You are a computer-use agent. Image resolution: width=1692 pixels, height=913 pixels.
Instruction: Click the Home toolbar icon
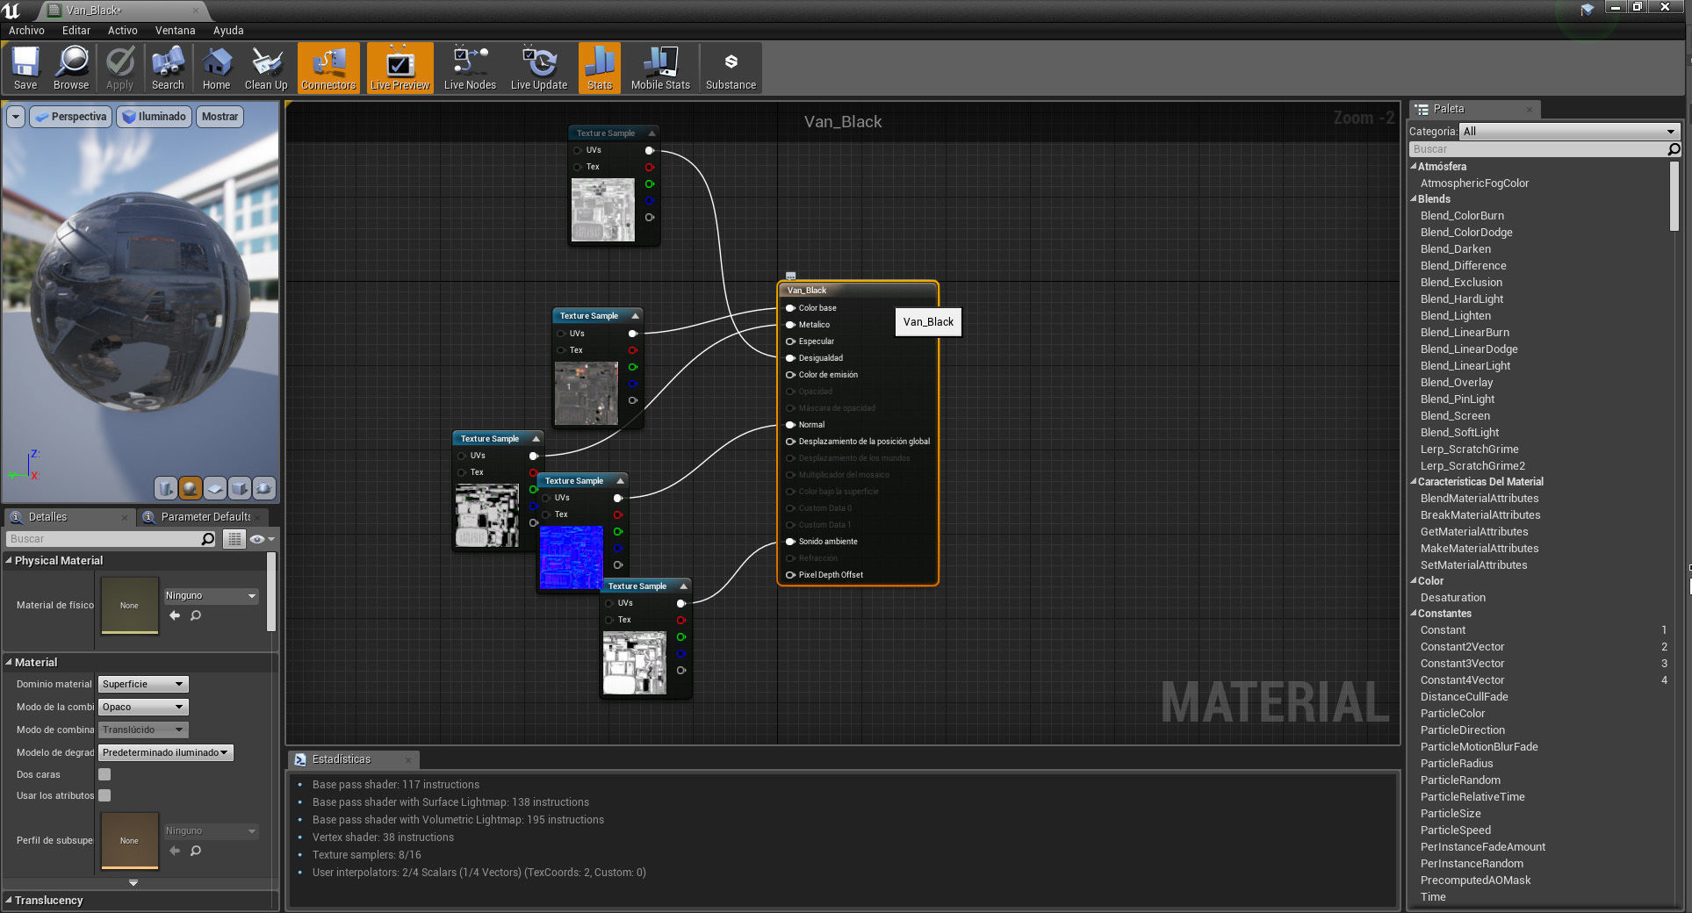tap(216, 68)
